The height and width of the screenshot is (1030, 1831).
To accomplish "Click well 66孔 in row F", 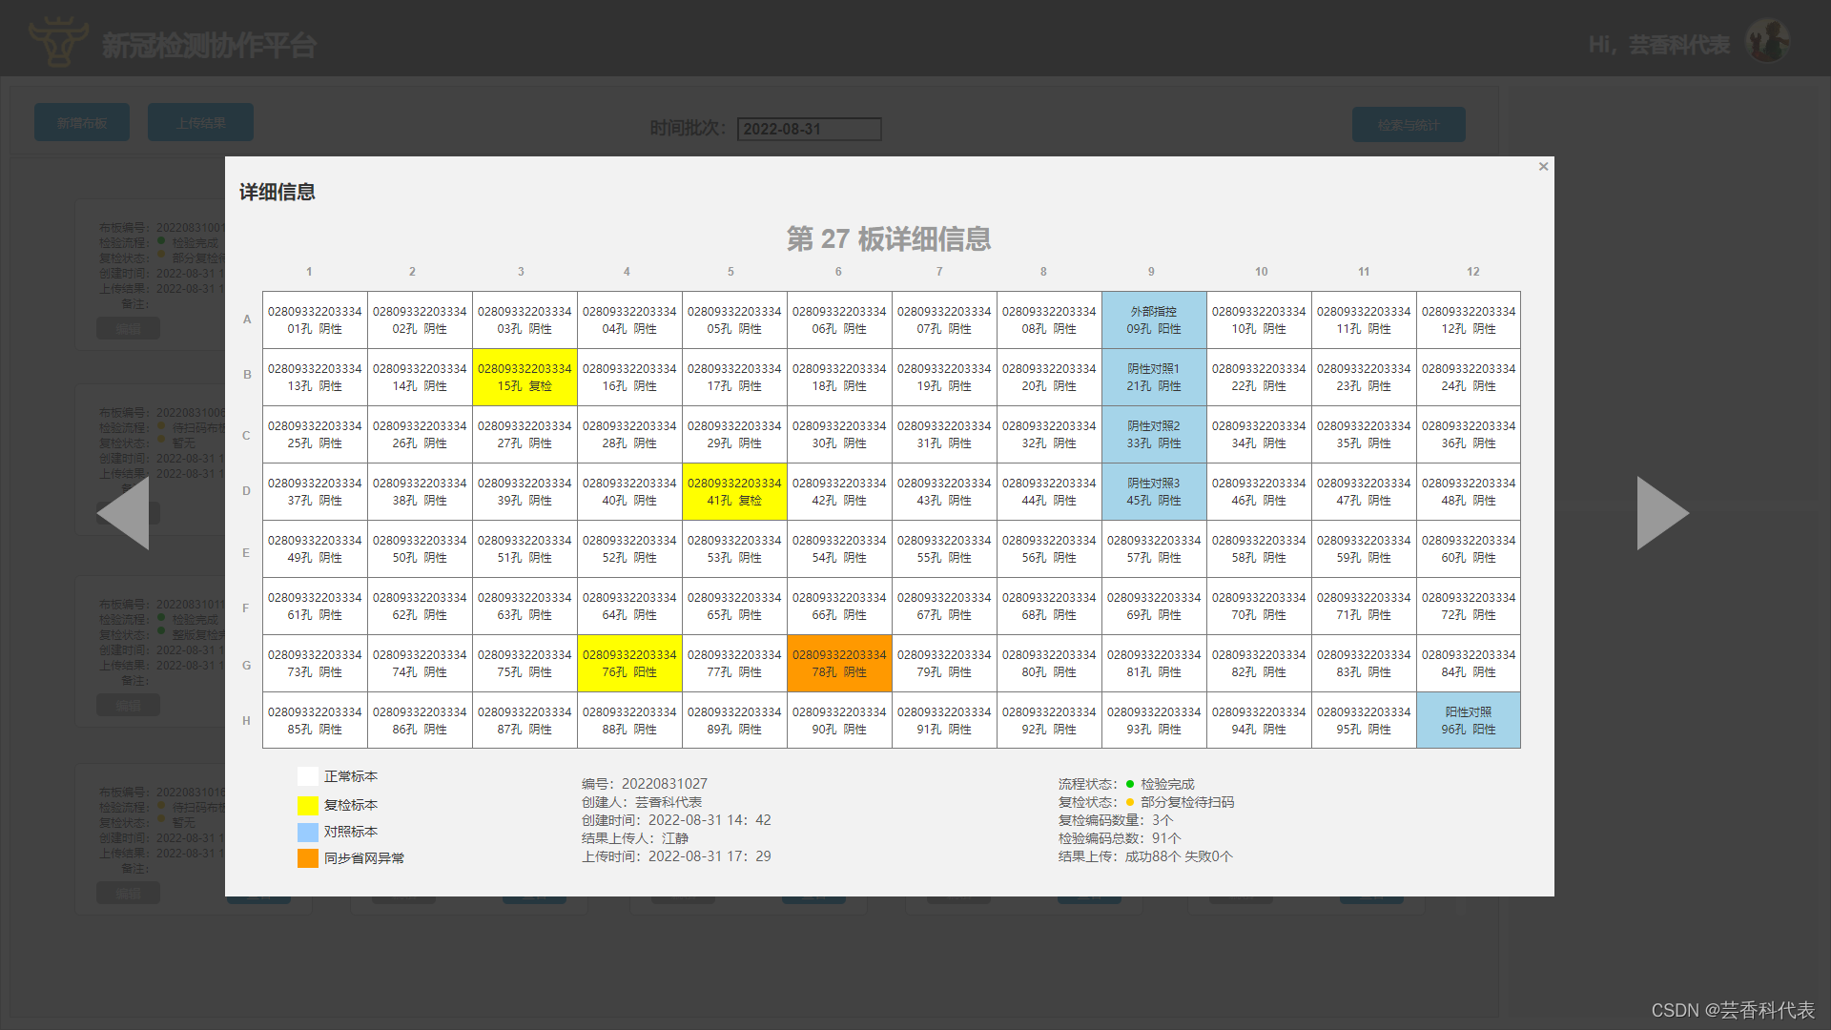I will coord(839,606).
